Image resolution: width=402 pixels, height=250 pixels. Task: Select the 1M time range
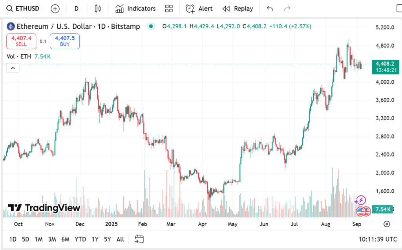(39, 239)
